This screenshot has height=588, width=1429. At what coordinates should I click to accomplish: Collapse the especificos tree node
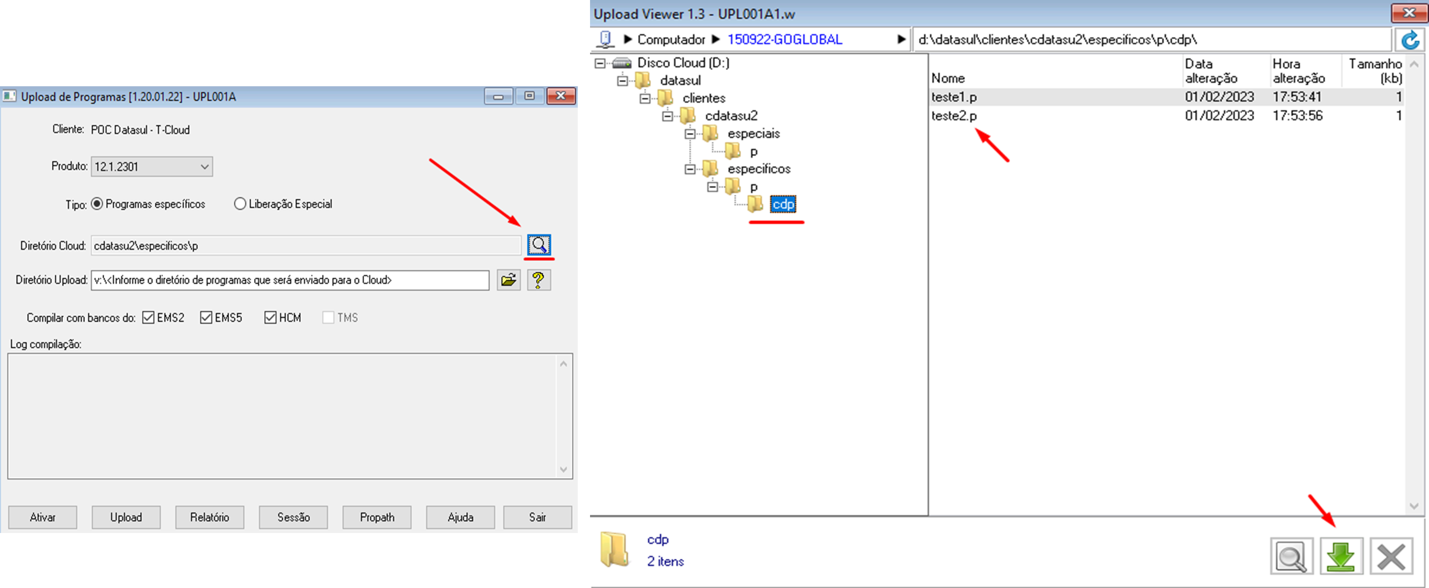[x=689, y=169]
